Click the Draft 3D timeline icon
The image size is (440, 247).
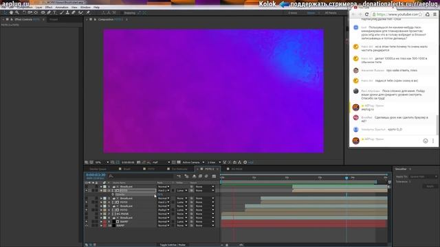(x=186, y=176)
